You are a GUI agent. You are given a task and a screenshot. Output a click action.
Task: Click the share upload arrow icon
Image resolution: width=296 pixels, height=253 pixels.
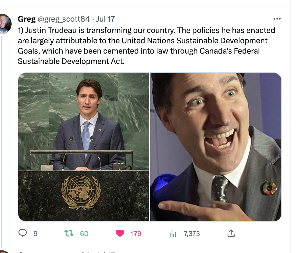(x=231, y=233)
